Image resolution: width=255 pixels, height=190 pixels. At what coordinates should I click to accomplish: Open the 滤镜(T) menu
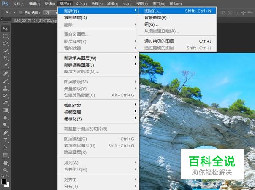point(113,3)
